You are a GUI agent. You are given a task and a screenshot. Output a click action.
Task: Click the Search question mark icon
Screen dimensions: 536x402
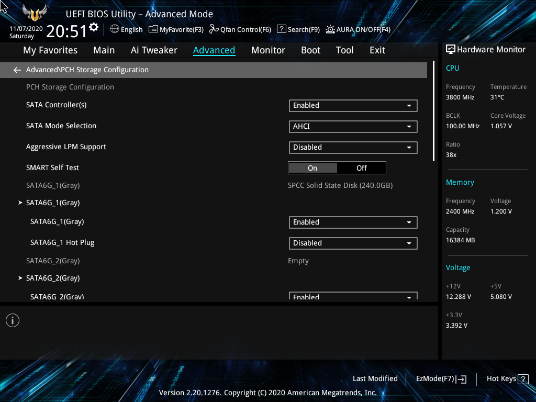[x=281, y=29]
